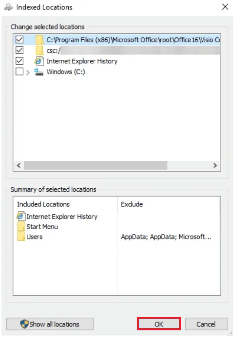Click the Windows (C:) drive icon
The height and width of the screenshot is (337, 234).
39,72
